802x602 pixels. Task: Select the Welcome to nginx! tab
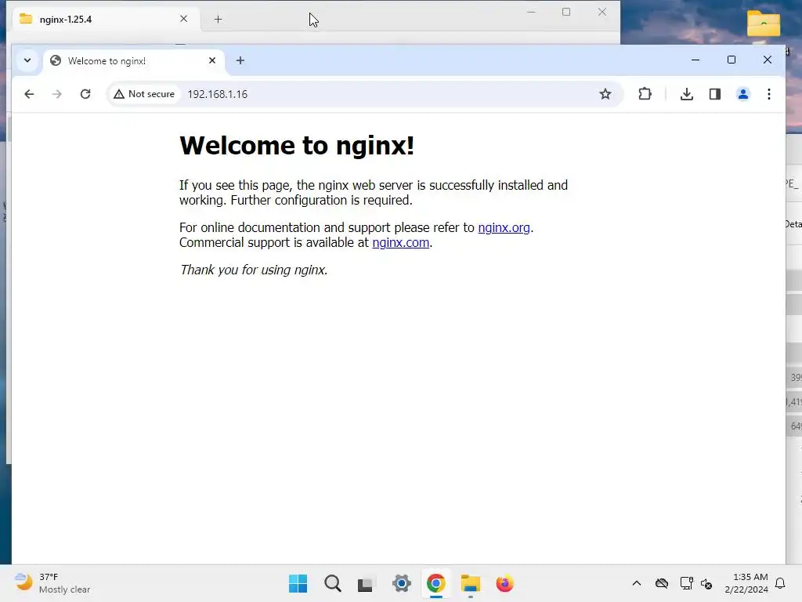(134, 61)
